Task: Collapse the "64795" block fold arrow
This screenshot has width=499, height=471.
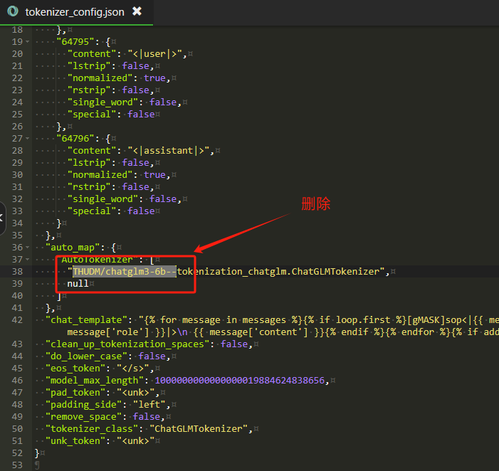Action: (27, 42)
